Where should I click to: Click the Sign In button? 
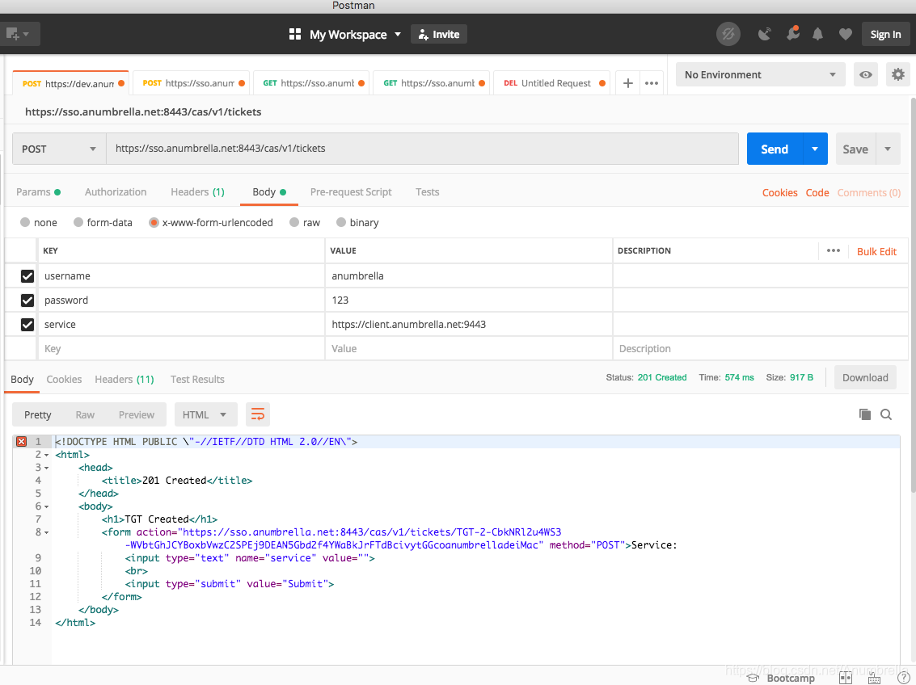click(885, 35)
